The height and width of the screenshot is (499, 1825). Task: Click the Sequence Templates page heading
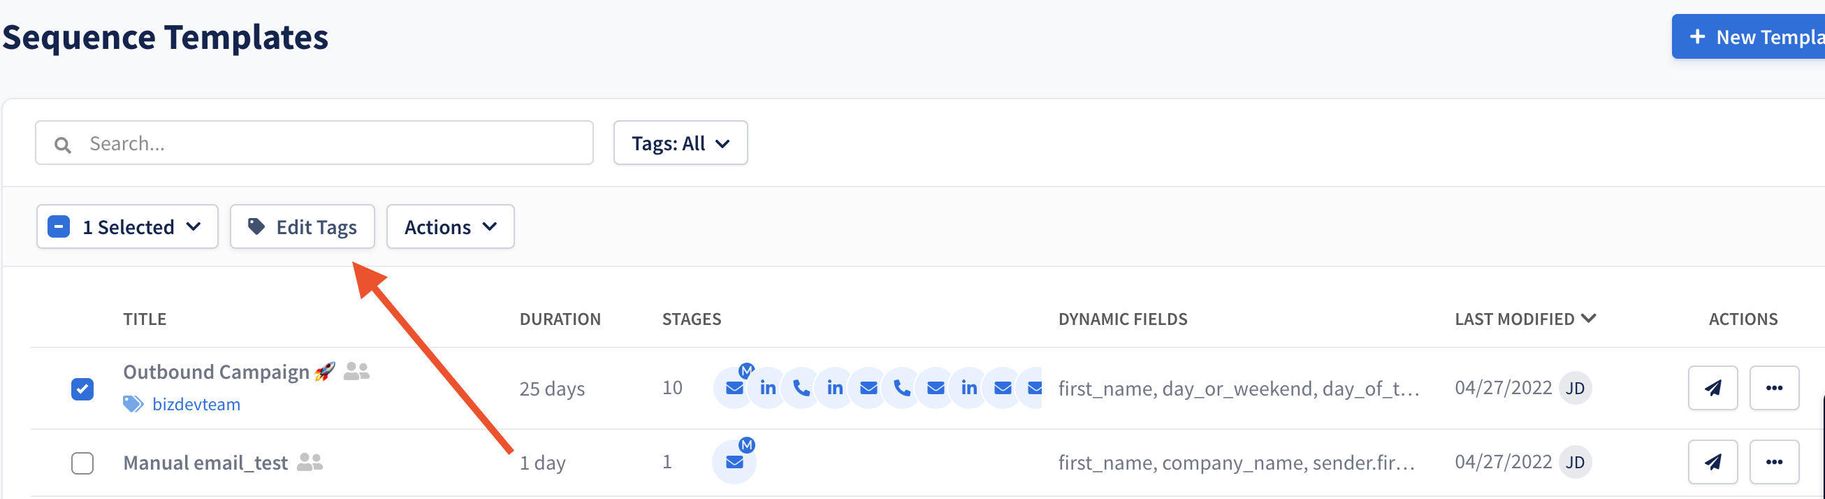pyautogui.click(x=165, y=37)
